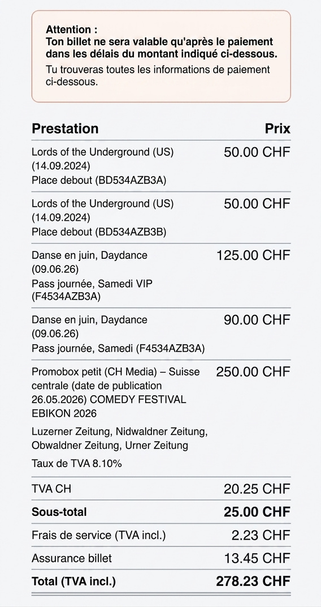Click the 90.00 CHF price
The width and height of the screenshot is (321, 607).
(x=257, y=320)
